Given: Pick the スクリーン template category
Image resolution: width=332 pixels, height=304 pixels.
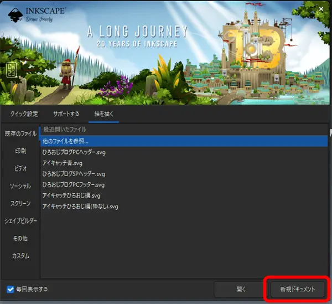Looking at the screenshot, I should pos(20,203).
